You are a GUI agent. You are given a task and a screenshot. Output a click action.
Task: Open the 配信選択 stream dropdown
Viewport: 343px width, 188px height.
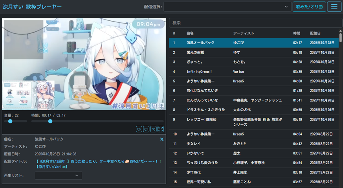(227, 7)
